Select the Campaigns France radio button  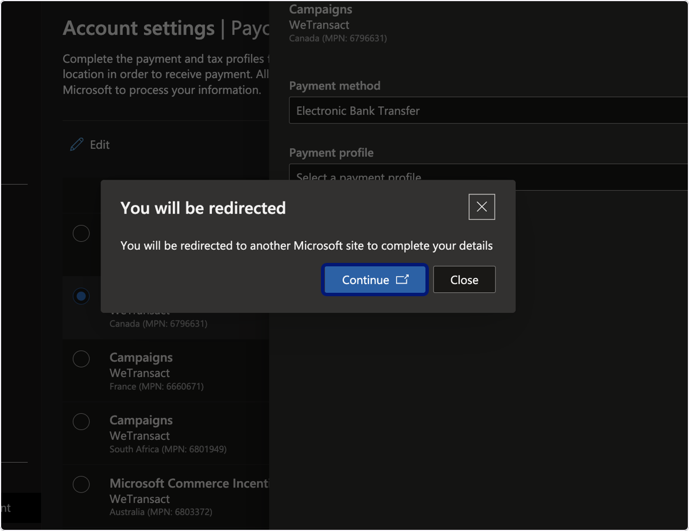(81, 359)
